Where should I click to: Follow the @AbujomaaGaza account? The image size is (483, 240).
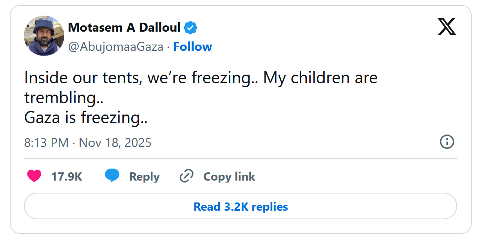(192, 47)
